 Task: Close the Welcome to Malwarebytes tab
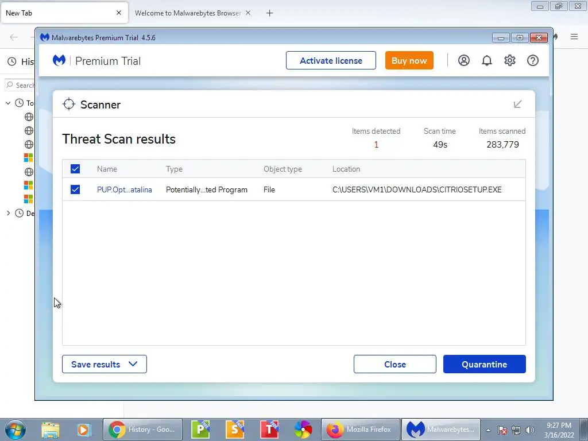pos(248,13)
